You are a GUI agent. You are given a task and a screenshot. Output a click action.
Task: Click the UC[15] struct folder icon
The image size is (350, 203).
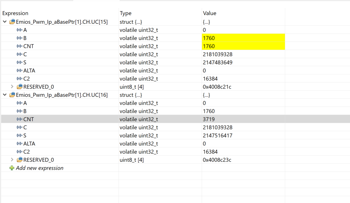[x=12, y=22]
